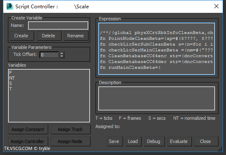
Task: Click the Assign Track button
Action: pos(71,129)
